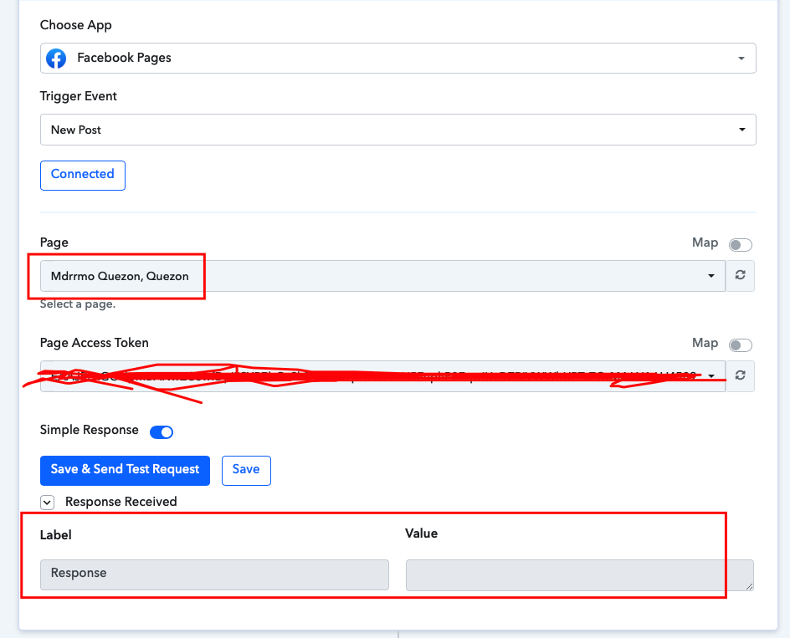Click the "Select a page." hint text
The width and height of the screenshot is (790, 638).
[x=78, y=304]
